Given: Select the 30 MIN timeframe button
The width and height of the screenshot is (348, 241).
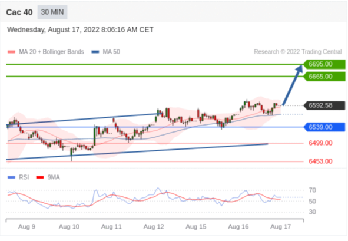Looking at the screenshot, I should coord(52,12).
